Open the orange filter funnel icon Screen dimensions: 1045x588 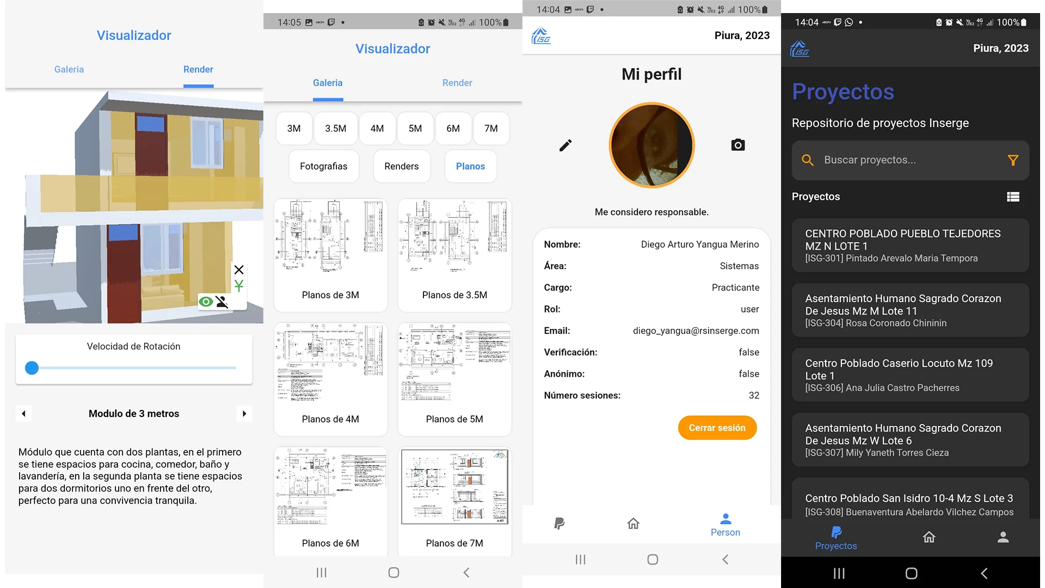pos(1012,160)
